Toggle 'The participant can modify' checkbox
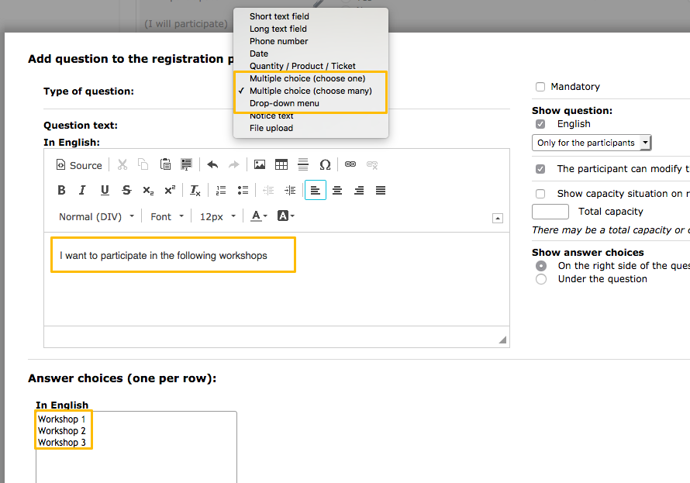The image size is (690, 483). click(540, 169)
